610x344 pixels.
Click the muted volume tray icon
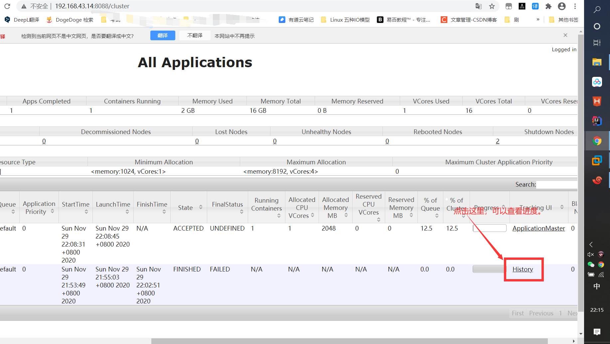[591, 255]
